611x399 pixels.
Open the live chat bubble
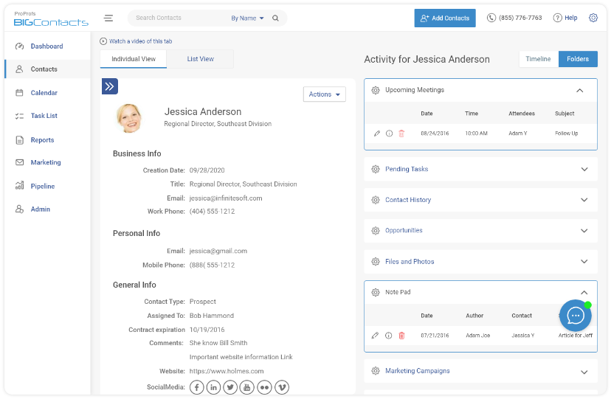(x=575, y=316)
